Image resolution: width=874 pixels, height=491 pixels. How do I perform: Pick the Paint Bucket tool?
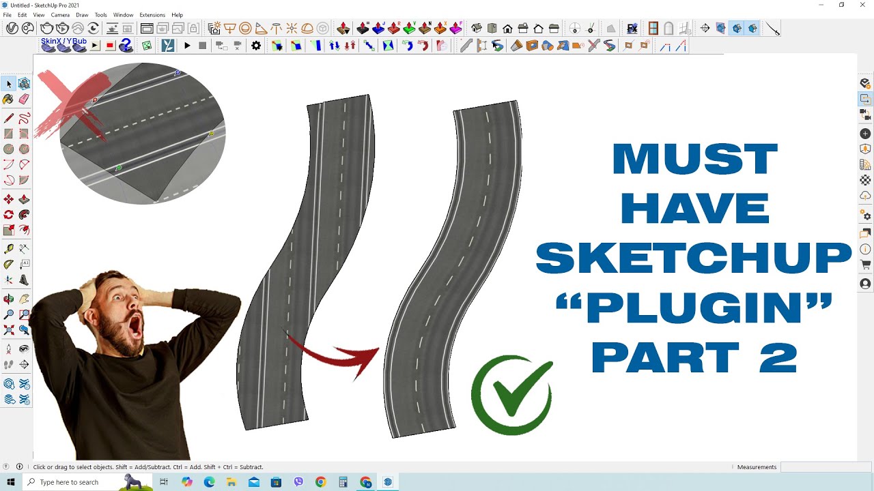[x=9, y=100]
